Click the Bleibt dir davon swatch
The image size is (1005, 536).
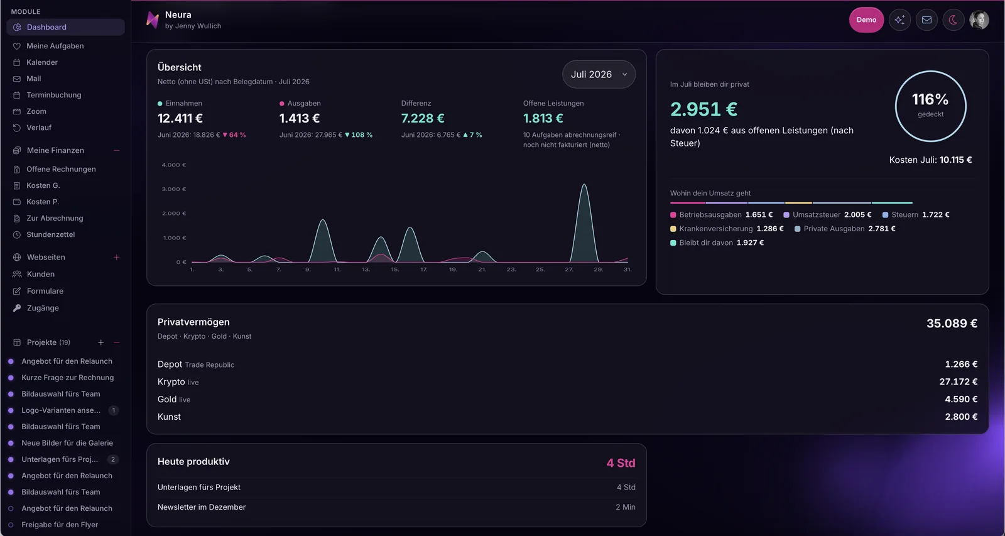pos(673,243)
